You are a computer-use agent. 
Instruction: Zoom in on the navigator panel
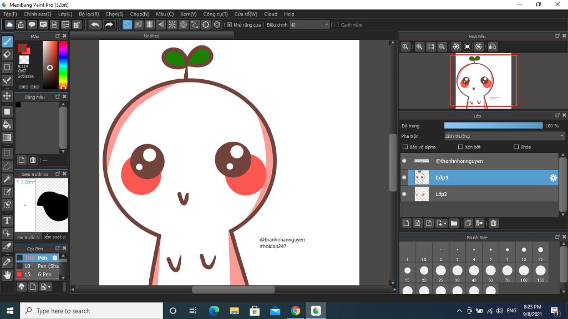(x=419, y=47)
